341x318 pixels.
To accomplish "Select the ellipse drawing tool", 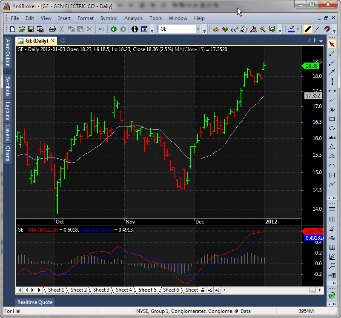I will tap(332, 129).
